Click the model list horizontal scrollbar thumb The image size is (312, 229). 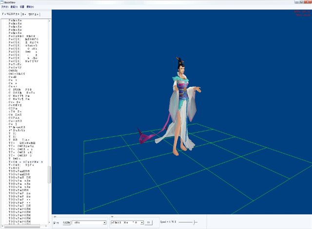(x=22, y=226)
